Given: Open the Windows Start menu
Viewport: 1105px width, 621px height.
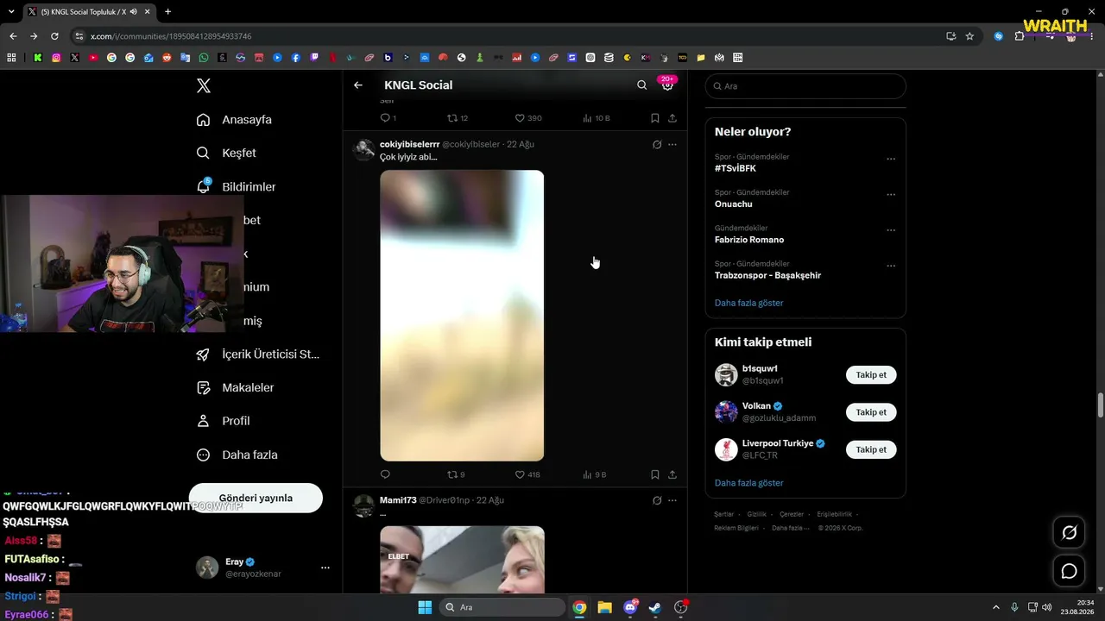Looking at the screenshot, I should point(425,607).
